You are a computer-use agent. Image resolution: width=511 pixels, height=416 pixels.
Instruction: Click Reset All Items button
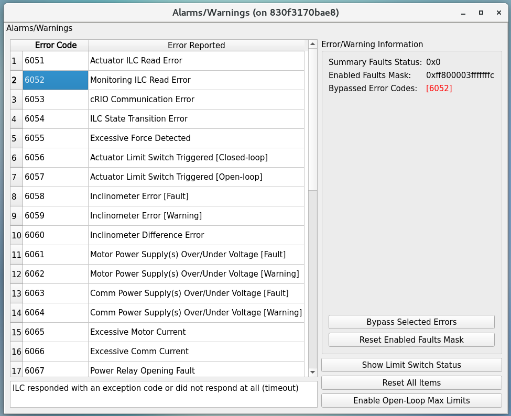411,382
